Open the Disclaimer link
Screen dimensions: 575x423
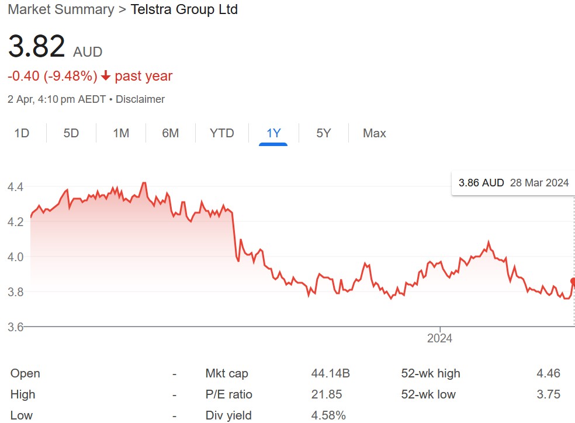(x=140, y=99)
